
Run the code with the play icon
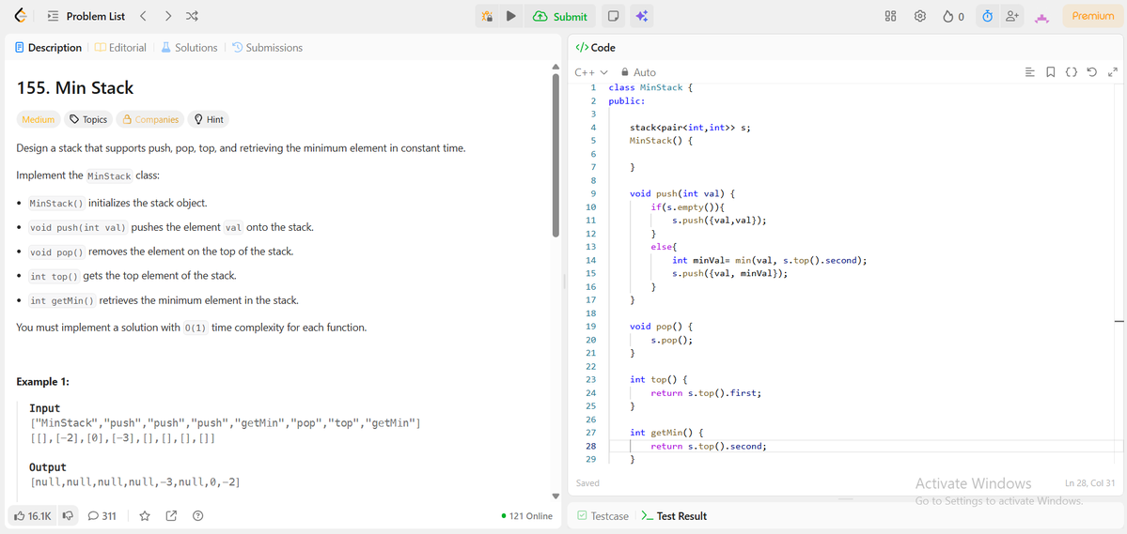510,16
